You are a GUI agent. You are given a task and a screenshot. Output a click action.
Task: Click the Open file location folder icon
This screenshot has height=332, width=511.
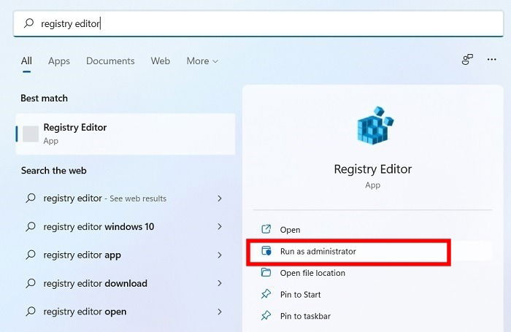click(266, 272)
